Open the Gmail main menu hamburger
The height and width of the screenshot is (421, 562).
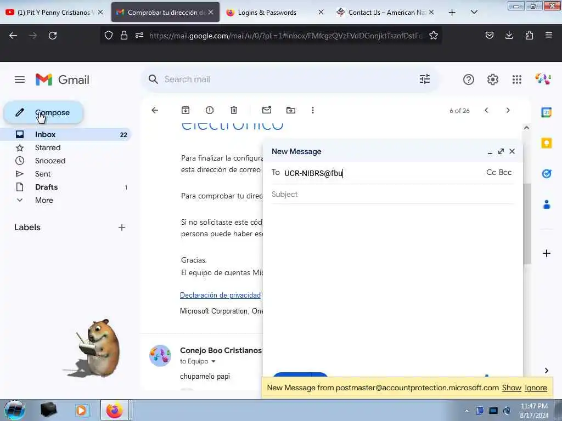[20, 79]
